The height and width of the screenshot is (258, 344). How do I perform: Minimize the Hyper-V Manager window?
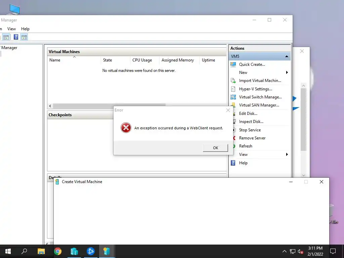254,20
